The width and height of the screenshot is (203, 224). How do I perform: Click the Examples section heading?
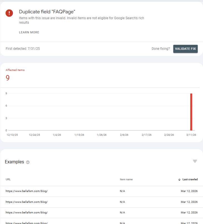(x=14, y=162)
